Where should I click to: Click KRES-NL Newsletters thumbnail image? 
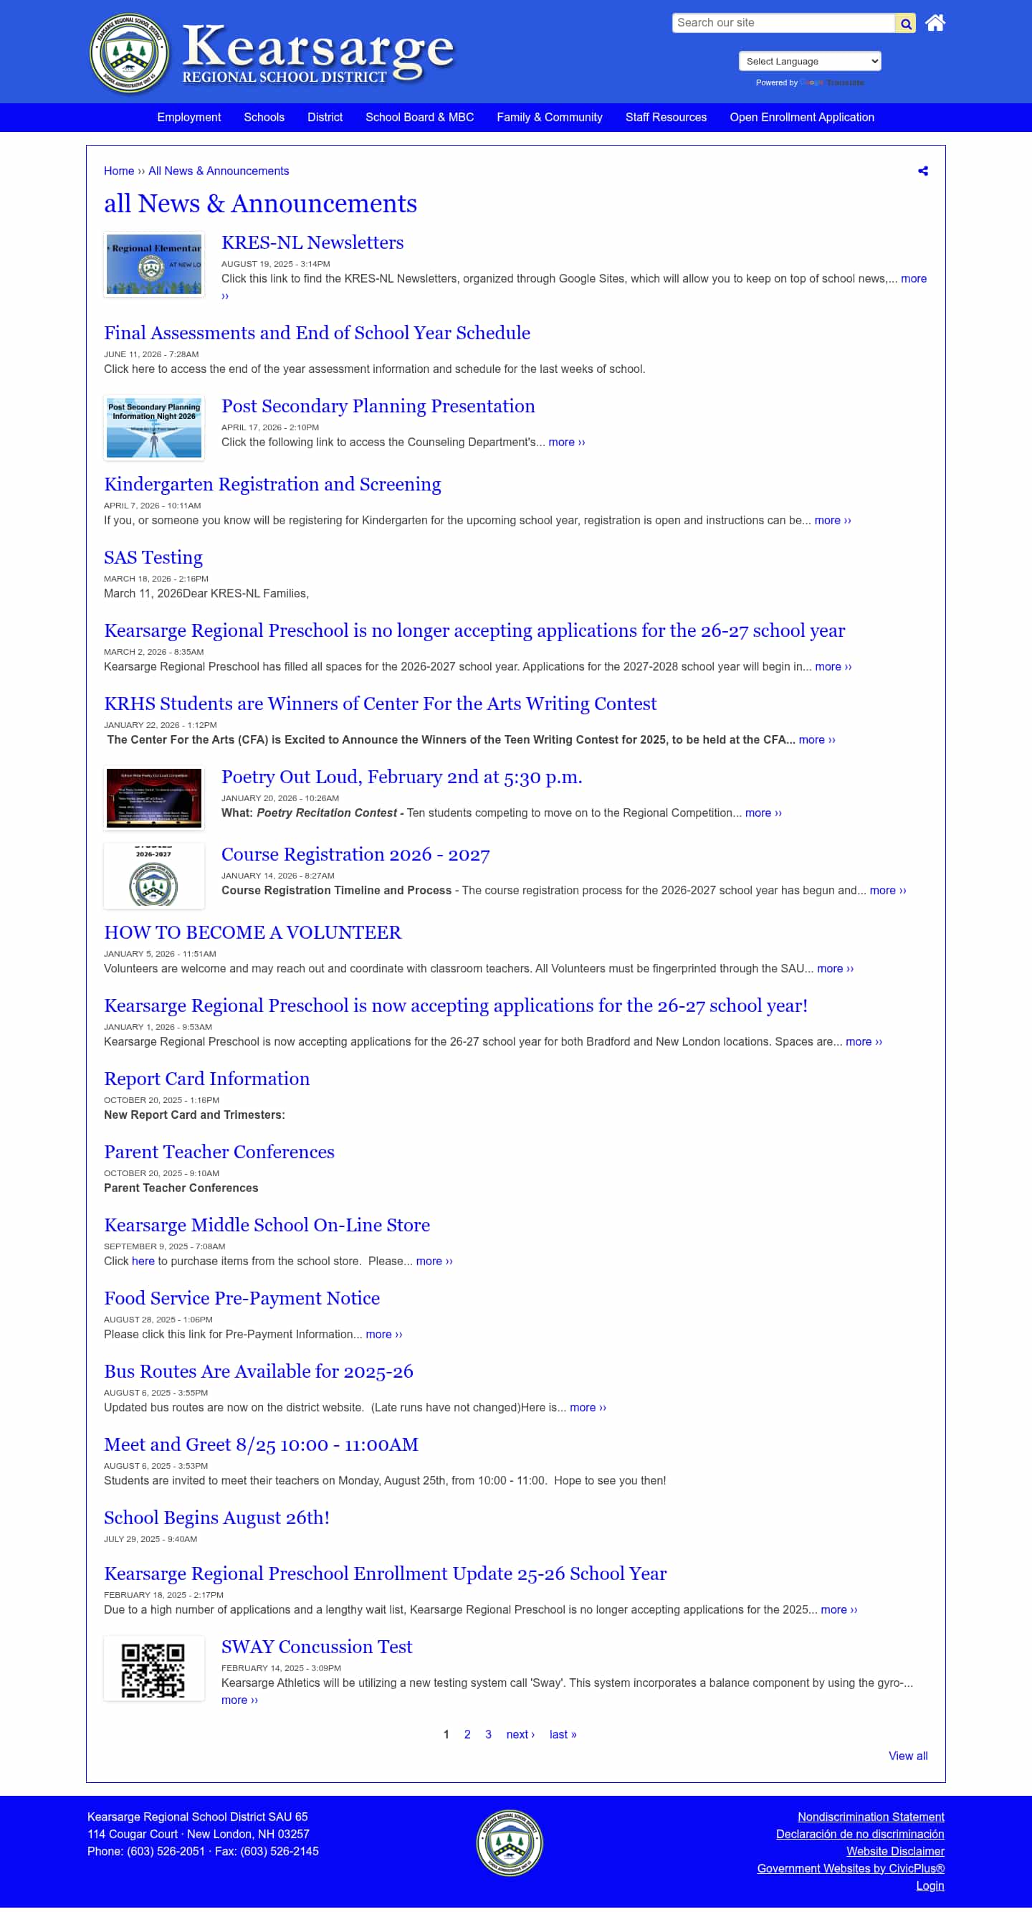coord(154,264)
